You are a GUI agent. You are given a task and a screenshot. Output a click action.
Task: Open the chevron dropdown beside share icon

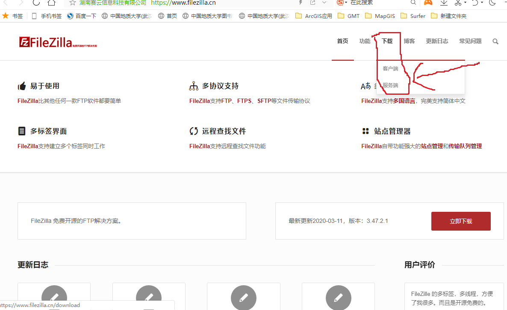click(x=324, y=3)
